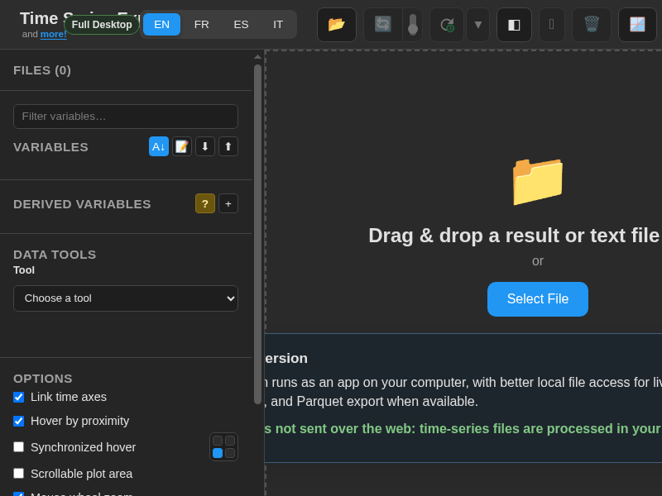Image resolution: width=662 pixels, height=496 pixels.
Task: Click the DATA TOOLS section header
Action: point(55,255)
